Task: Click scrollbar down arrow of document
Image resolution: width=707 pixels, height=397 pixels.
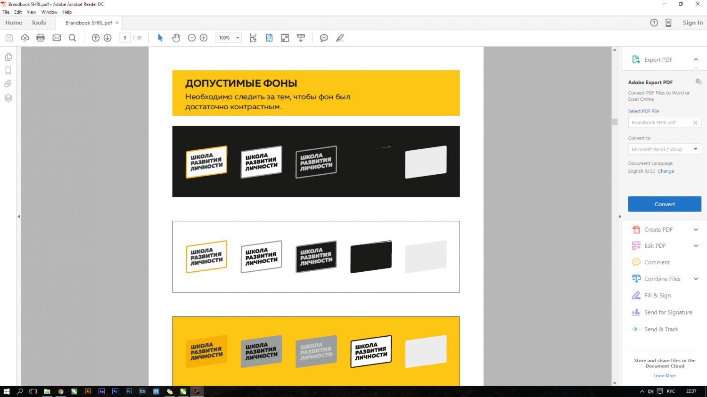Action: point(615,382)
